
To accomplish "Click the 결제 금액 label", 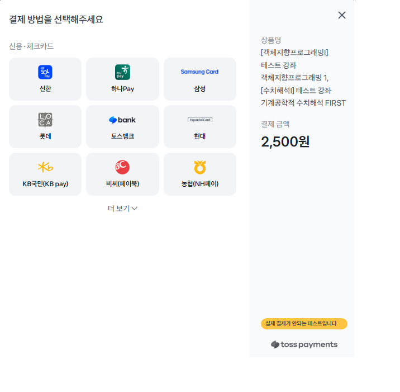I will (x=275, y=124).
